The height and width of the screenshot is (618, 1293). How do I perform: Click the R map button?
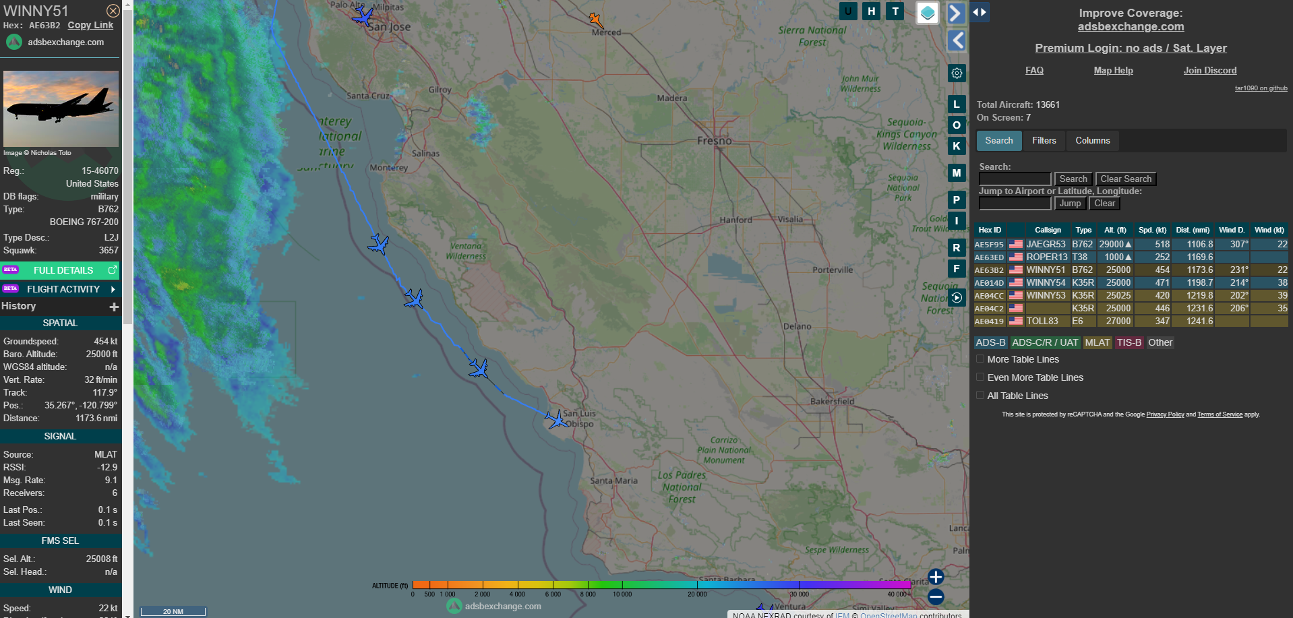[957, 248]
